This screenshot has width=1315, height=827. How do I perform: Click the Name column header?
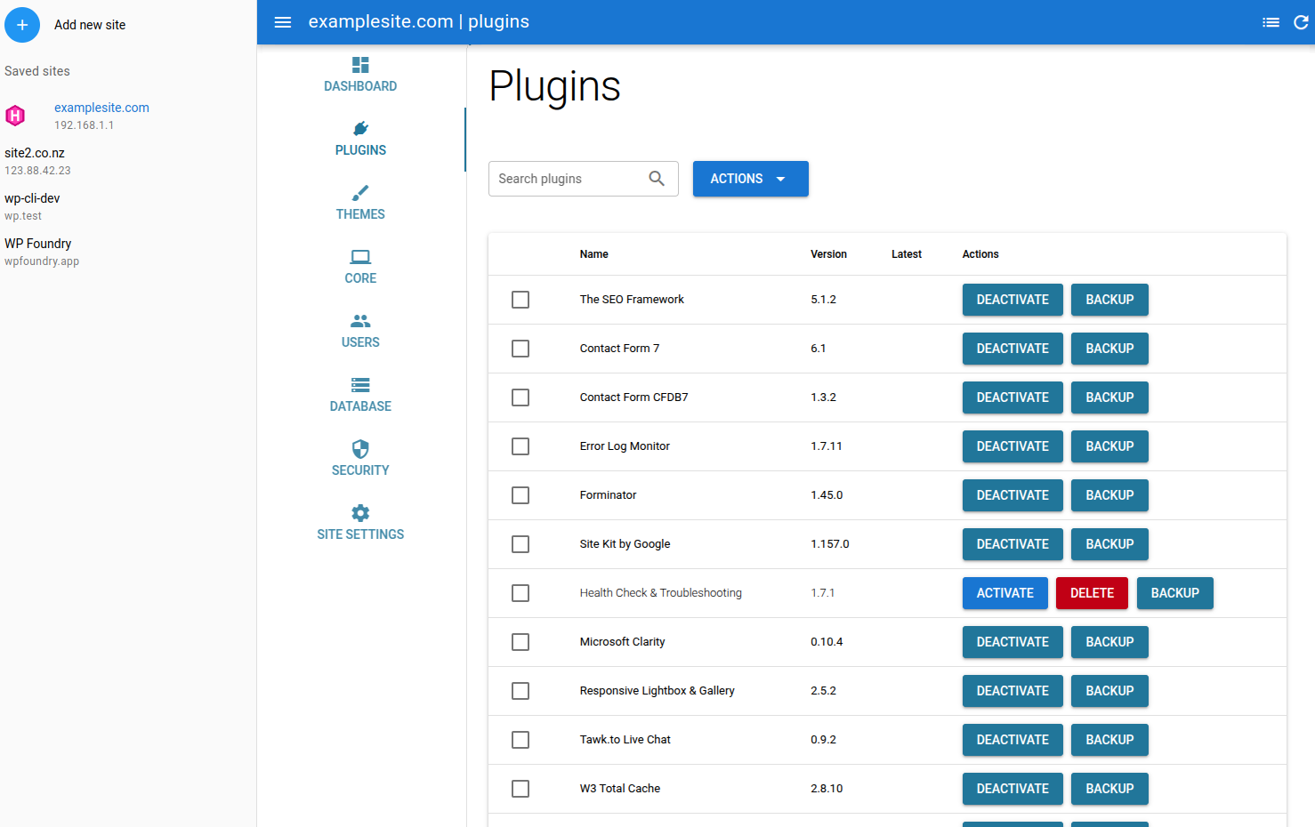coord(593,254)
